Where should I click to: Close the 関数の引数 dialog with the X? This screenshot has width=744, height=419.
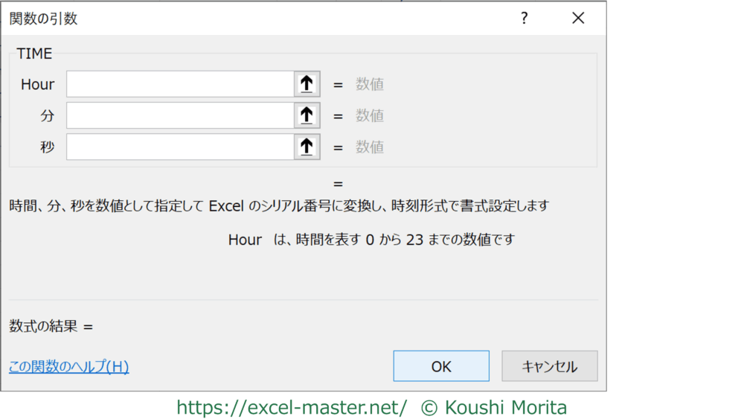pyautogui.click(x=578, y=19)
